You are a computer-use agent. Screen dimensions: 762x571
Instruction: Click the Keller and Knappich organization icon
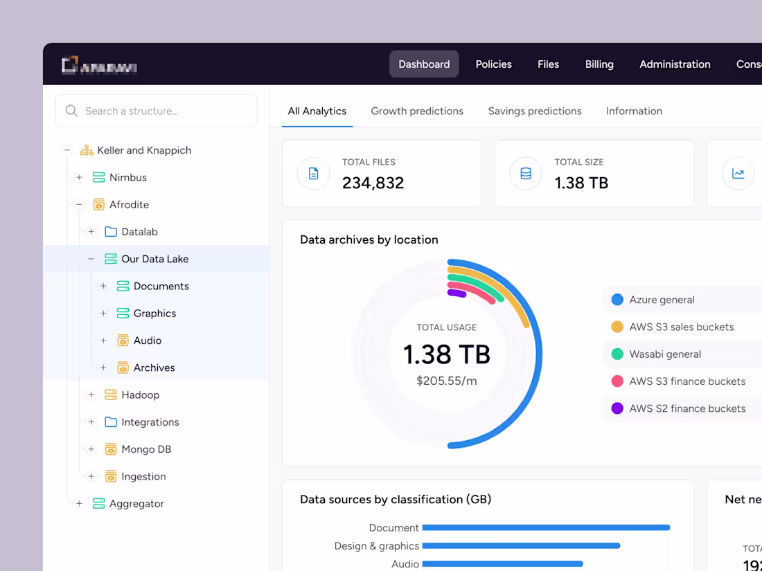pos(87,150)
